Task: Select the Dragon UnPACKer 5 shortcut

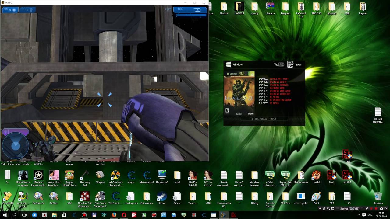Action: pos(69,178)
